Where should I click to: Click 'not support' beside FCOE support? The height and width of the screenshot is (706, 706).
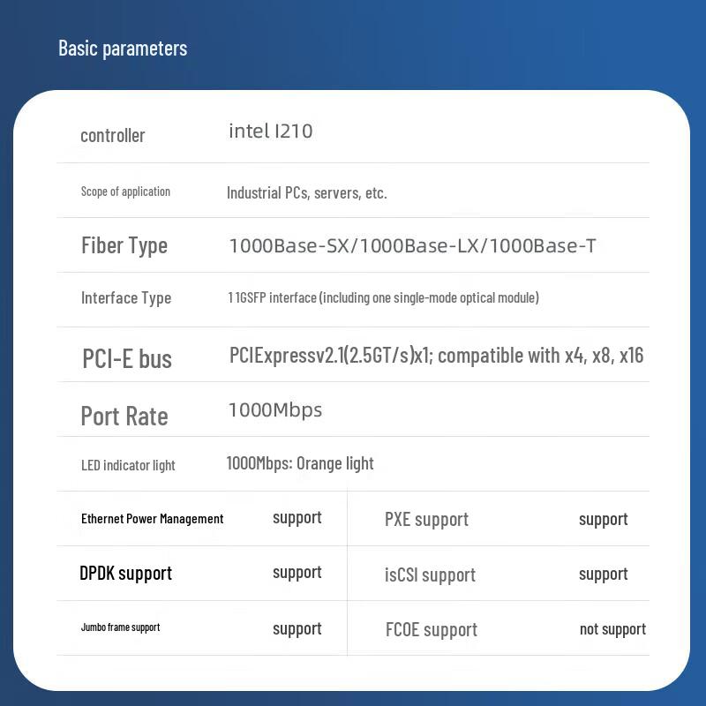[612, 629]
